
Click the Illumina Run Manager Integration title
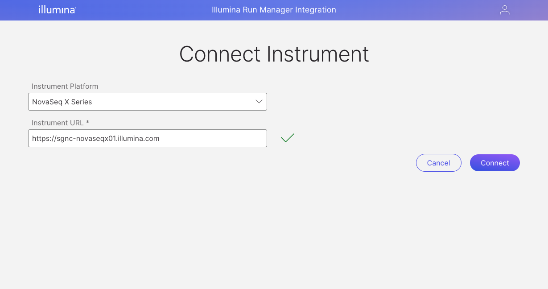point(274,10)
